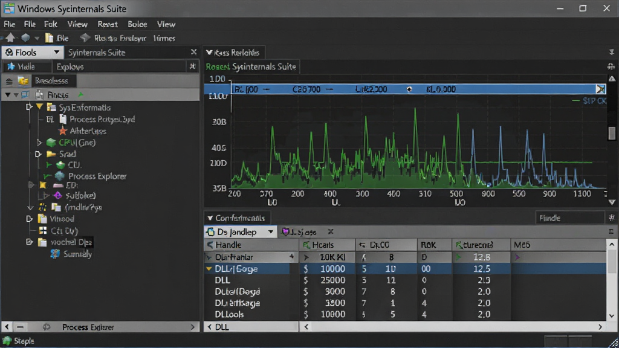Expand the Srad folder node
619x348 pixels.
(38, 154)
